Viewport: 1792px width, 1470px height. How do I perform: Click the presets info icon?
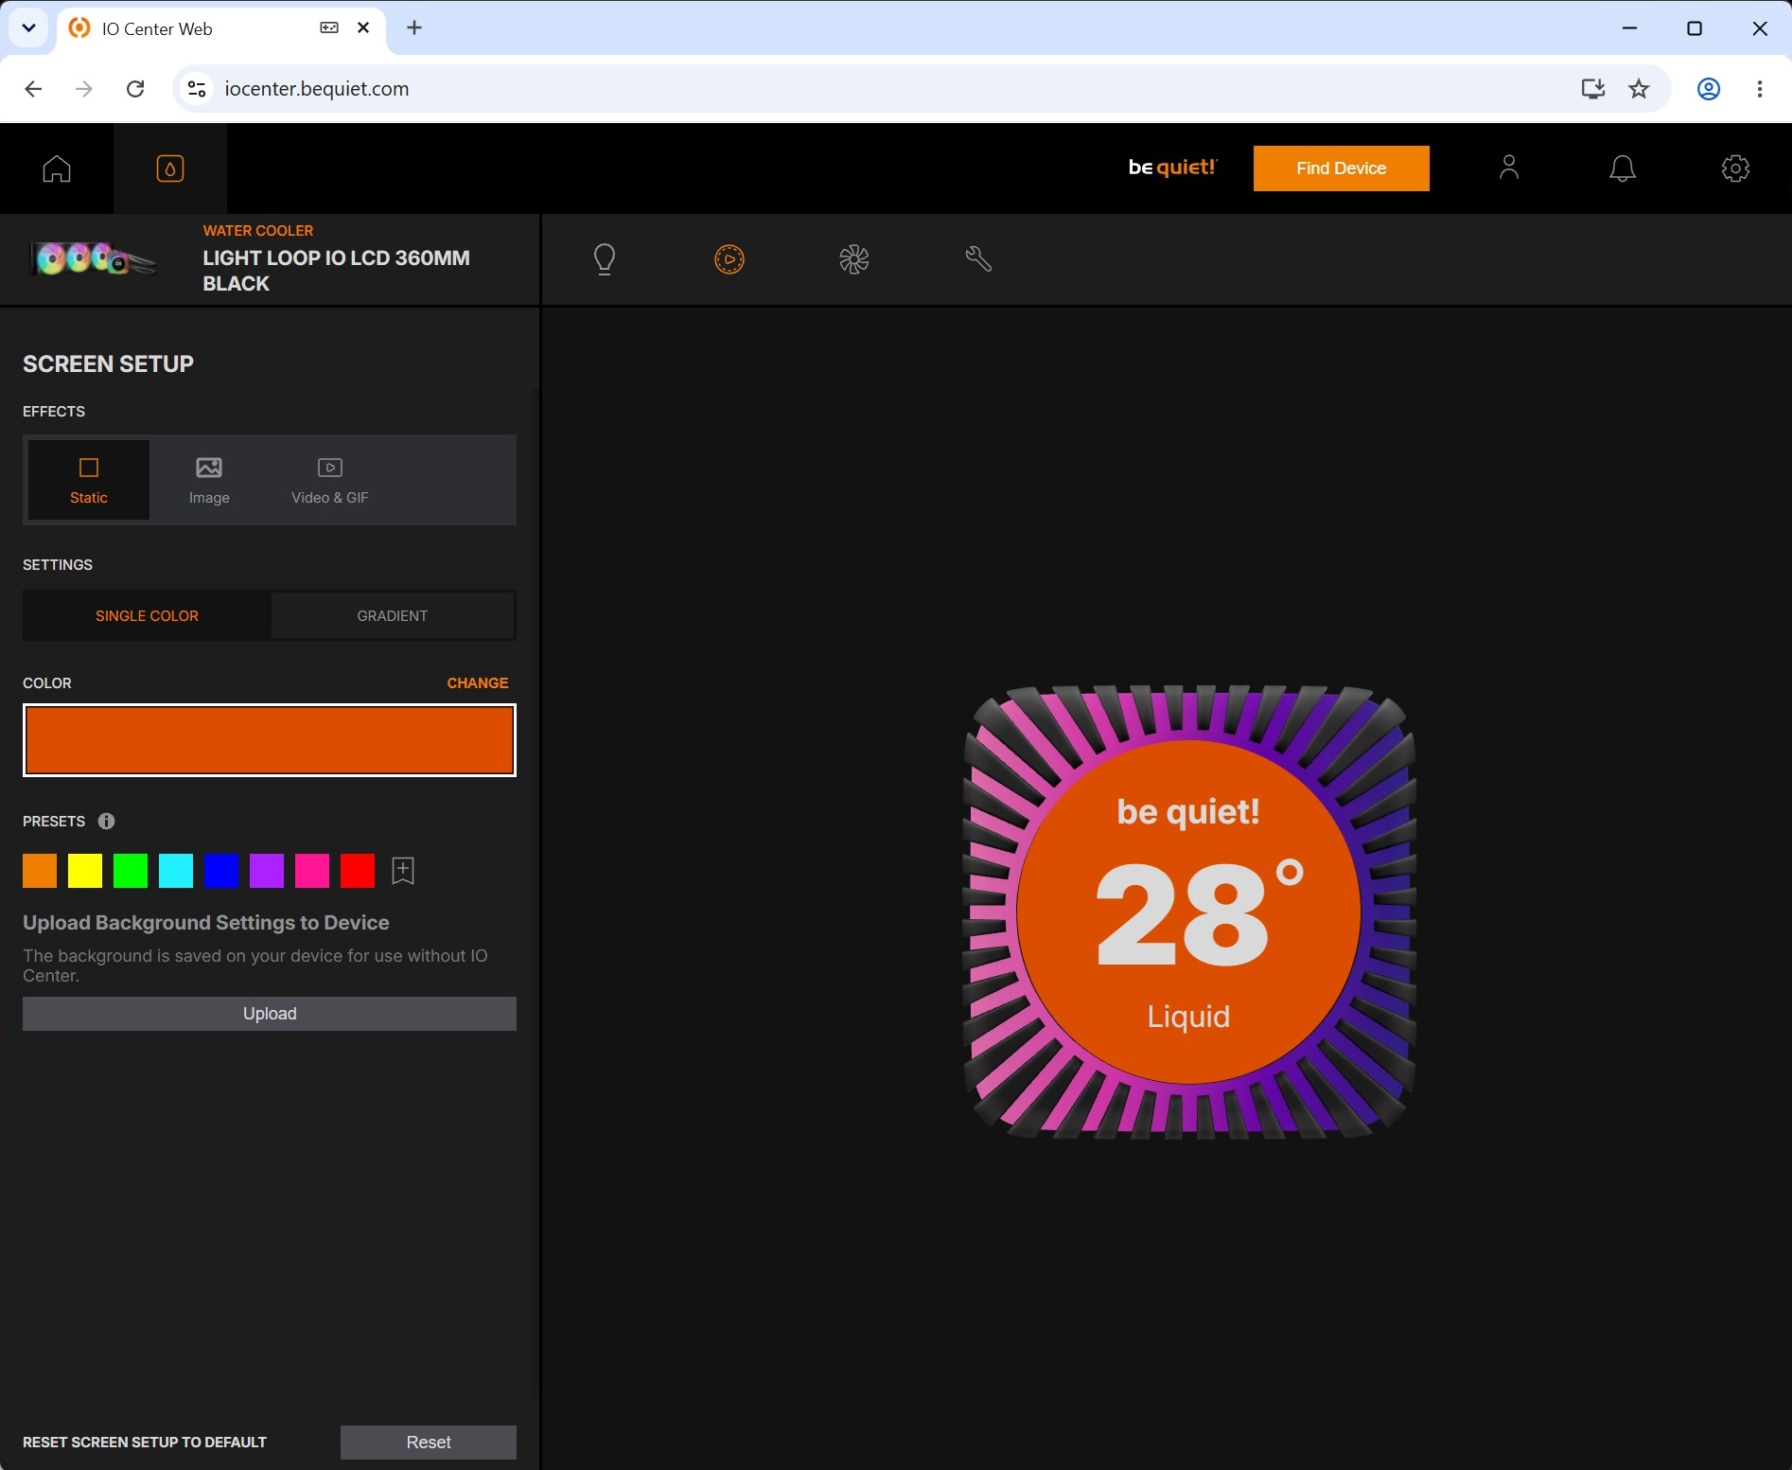(x=107, y=822)
